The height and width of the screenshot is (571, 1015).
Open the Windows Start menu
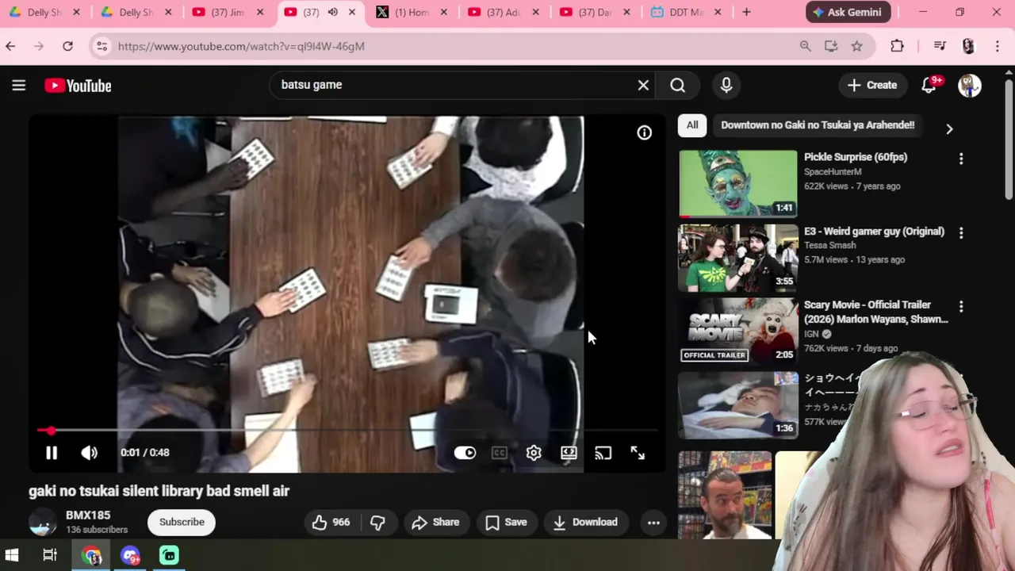tap(11, 555)
